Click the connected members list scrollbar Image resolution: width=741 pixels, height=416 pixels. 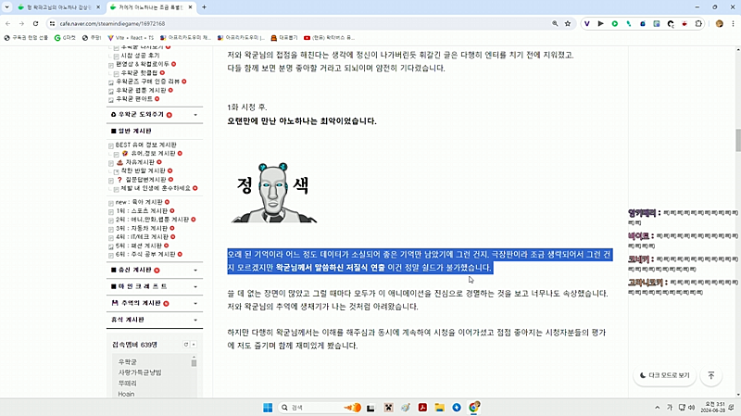pyautogui.click(x=194, y=362)
